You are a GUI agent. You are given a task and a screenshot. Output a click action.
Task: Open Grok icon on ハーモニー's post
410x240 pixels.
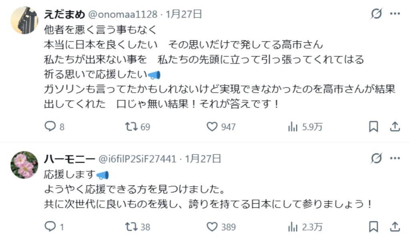tap(376, 159)
